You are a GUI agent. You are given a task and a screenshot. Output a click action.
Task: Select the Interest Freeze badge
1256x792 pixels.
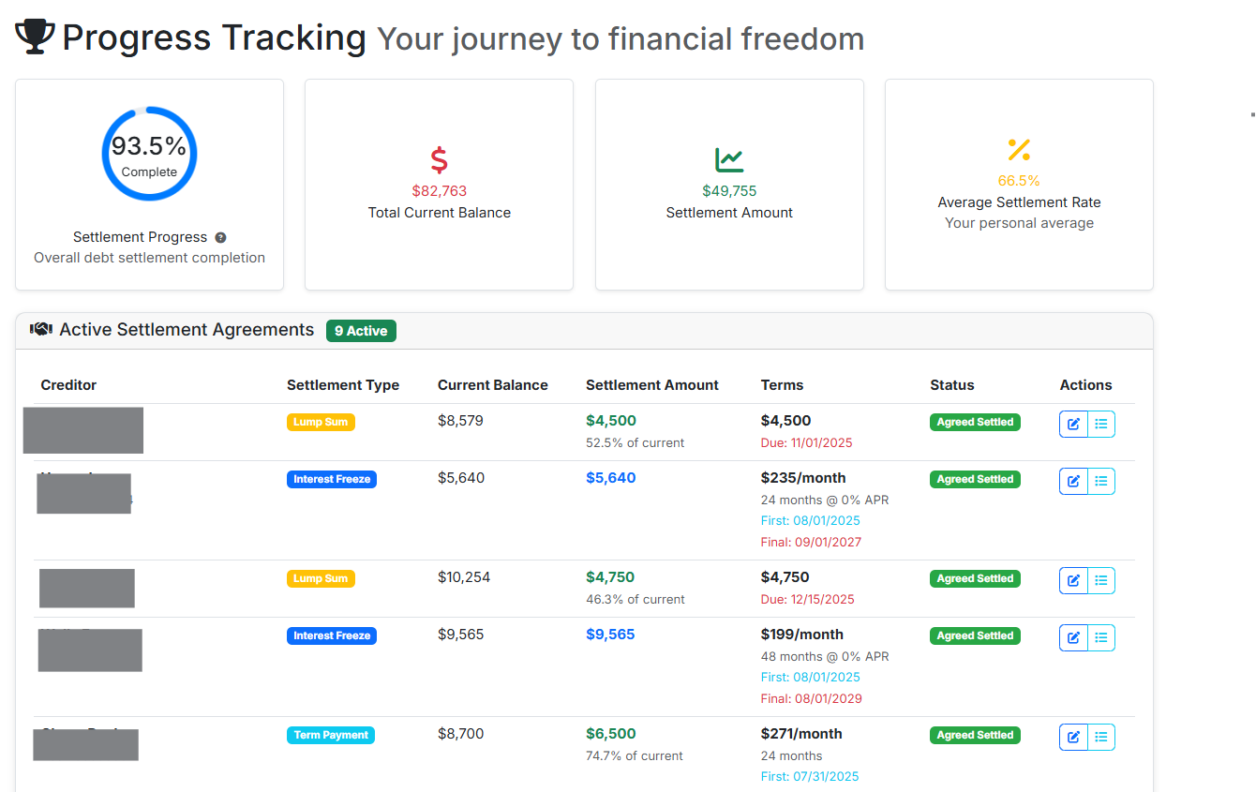[332, 479]
